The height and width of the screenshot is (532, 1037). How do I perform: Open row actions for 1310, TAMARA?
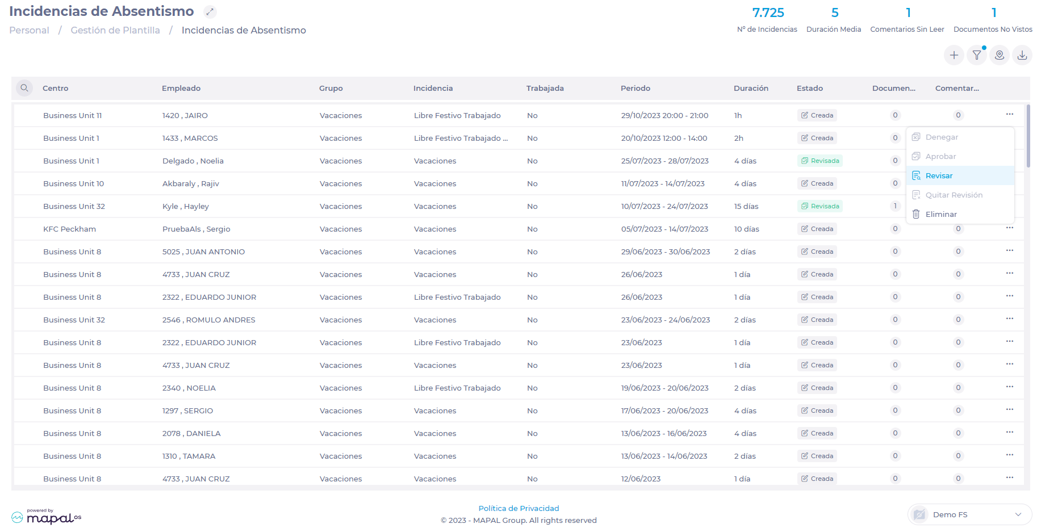1010,455
